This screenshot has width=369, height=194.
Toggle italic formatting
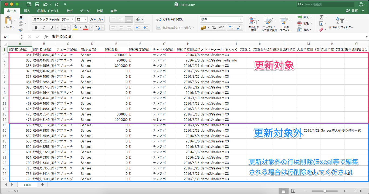43,28
